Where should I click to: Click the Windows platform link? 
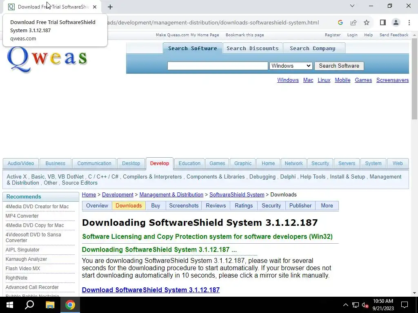[288, 80]
